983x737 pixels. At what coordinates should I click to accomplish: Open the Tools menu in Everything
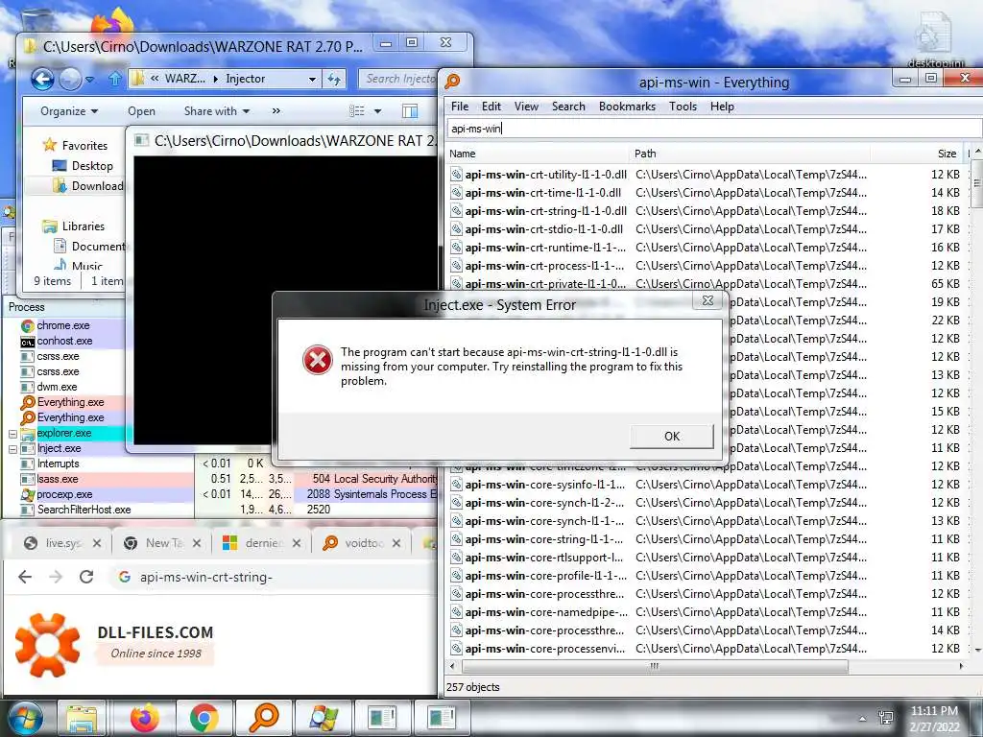coord(683,107)
